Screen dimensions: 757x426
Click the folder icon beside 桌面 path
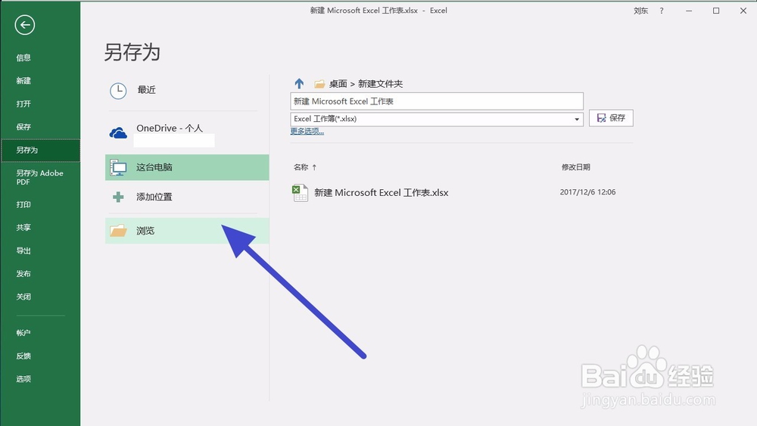coord(319,84)
